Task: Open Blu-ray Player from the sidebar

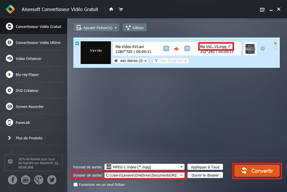Action: (x=28, y=75)
